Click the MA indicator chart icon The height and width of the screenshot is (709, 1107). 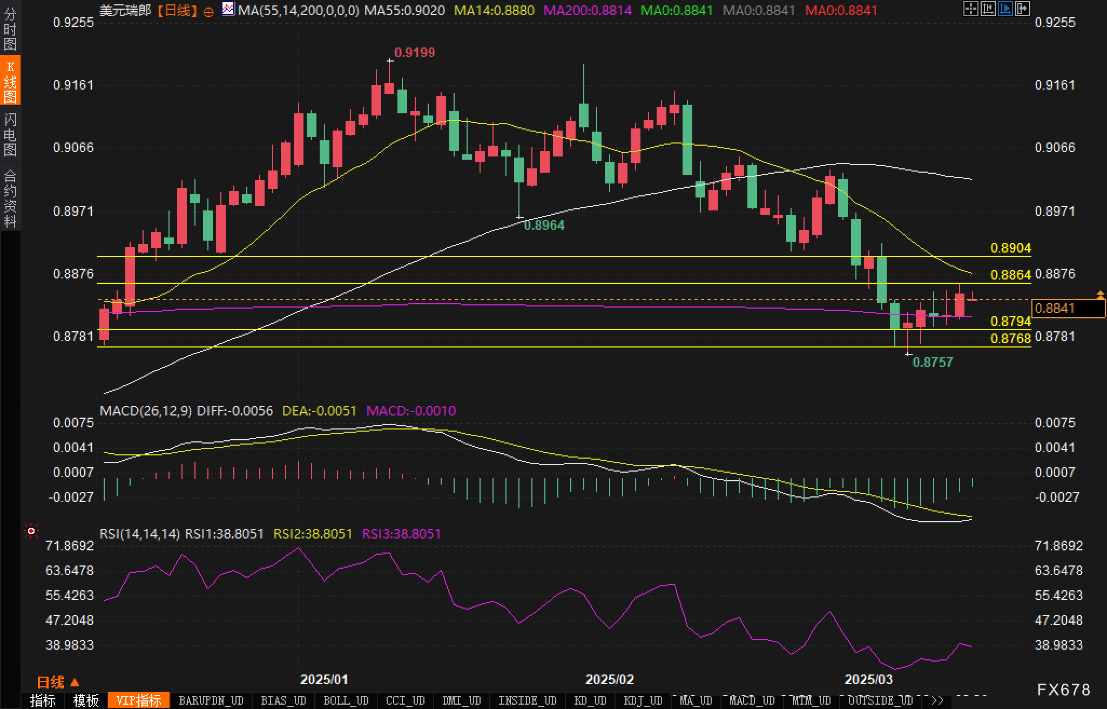click(228, 9)
